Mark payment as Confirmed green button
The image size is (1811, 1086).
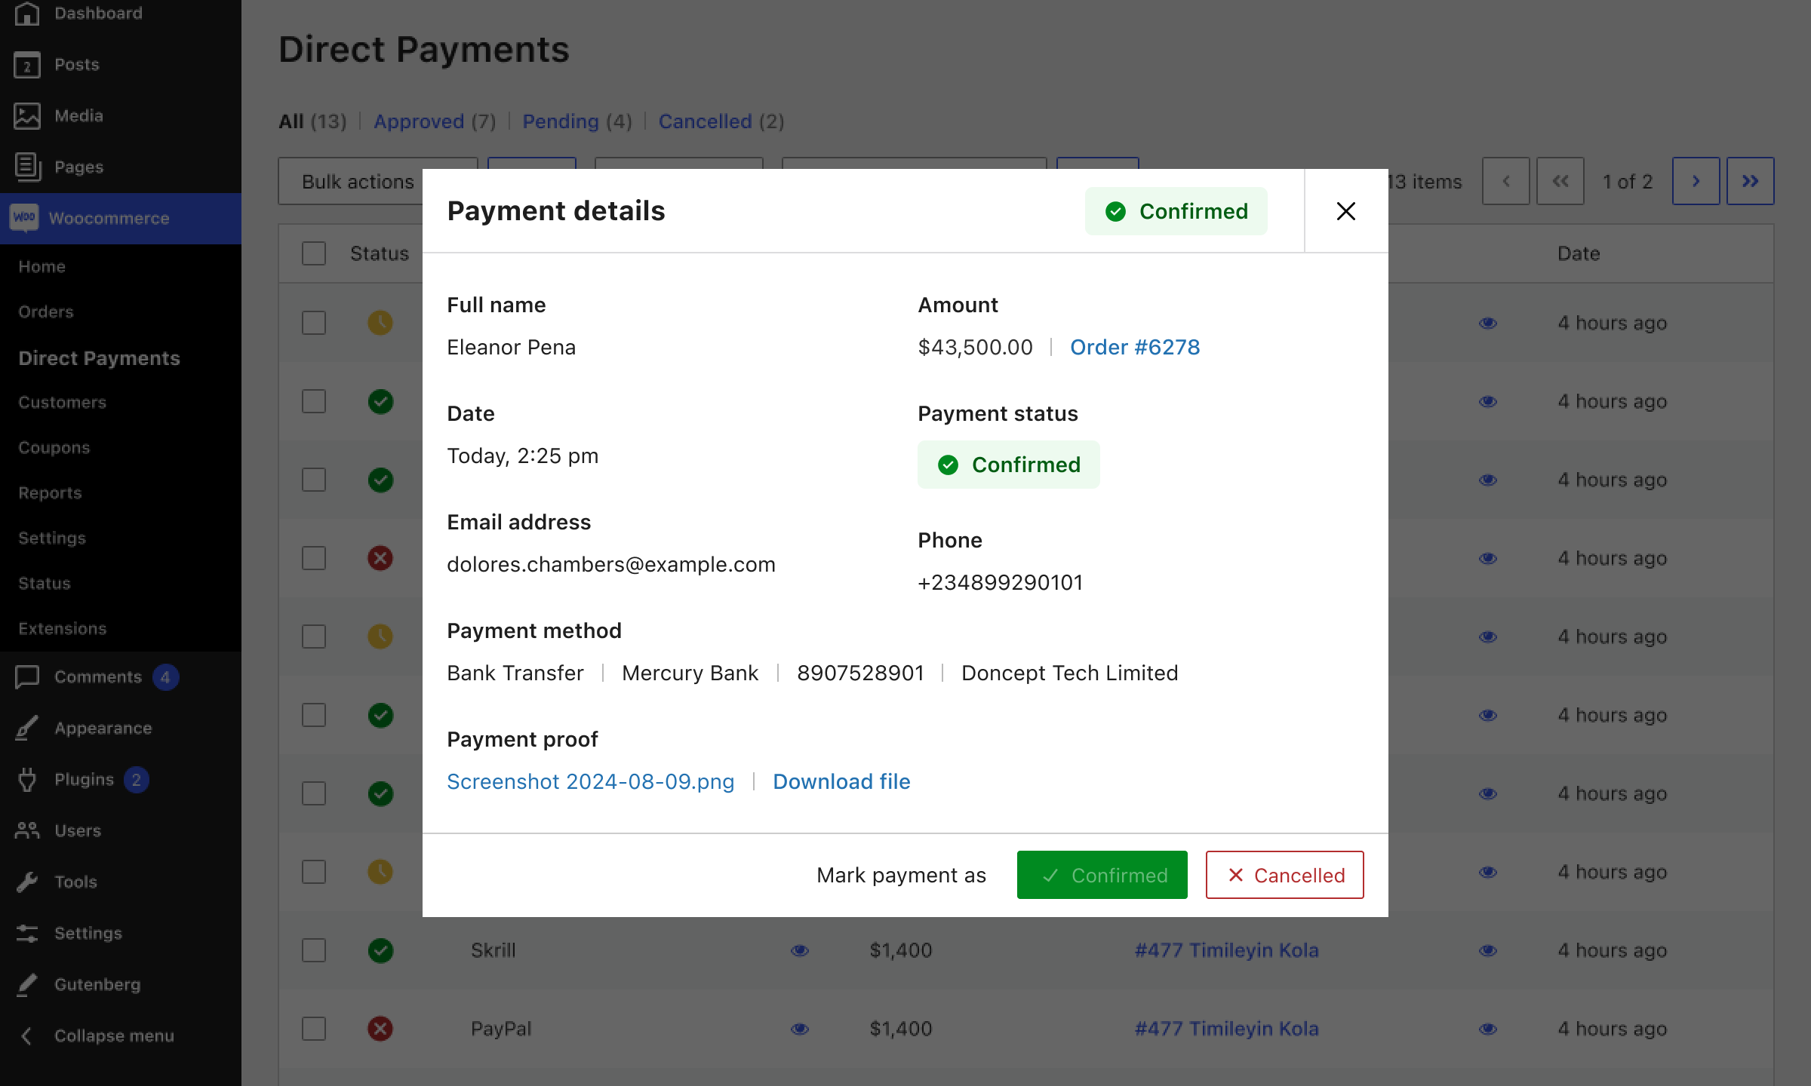[x=1102, y=875]
